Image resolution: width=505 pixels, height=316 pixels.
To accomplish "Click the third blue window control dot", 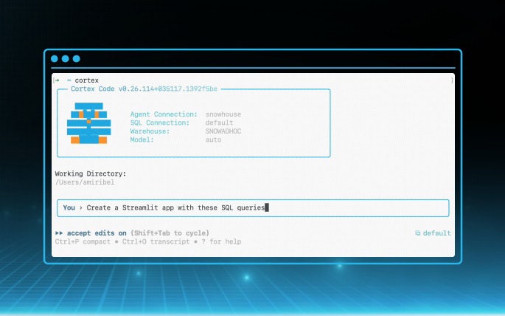I will 76,59.
